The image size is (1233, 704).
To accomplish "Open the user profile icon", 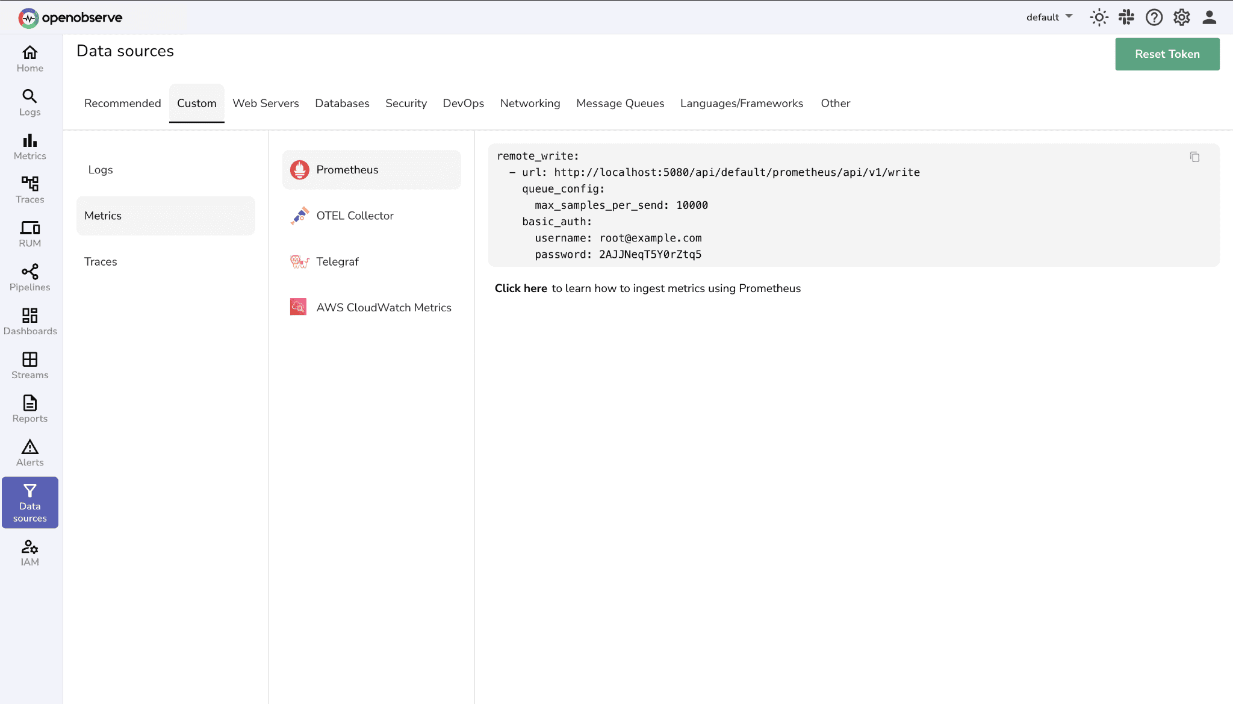I will click(1210, 17).
